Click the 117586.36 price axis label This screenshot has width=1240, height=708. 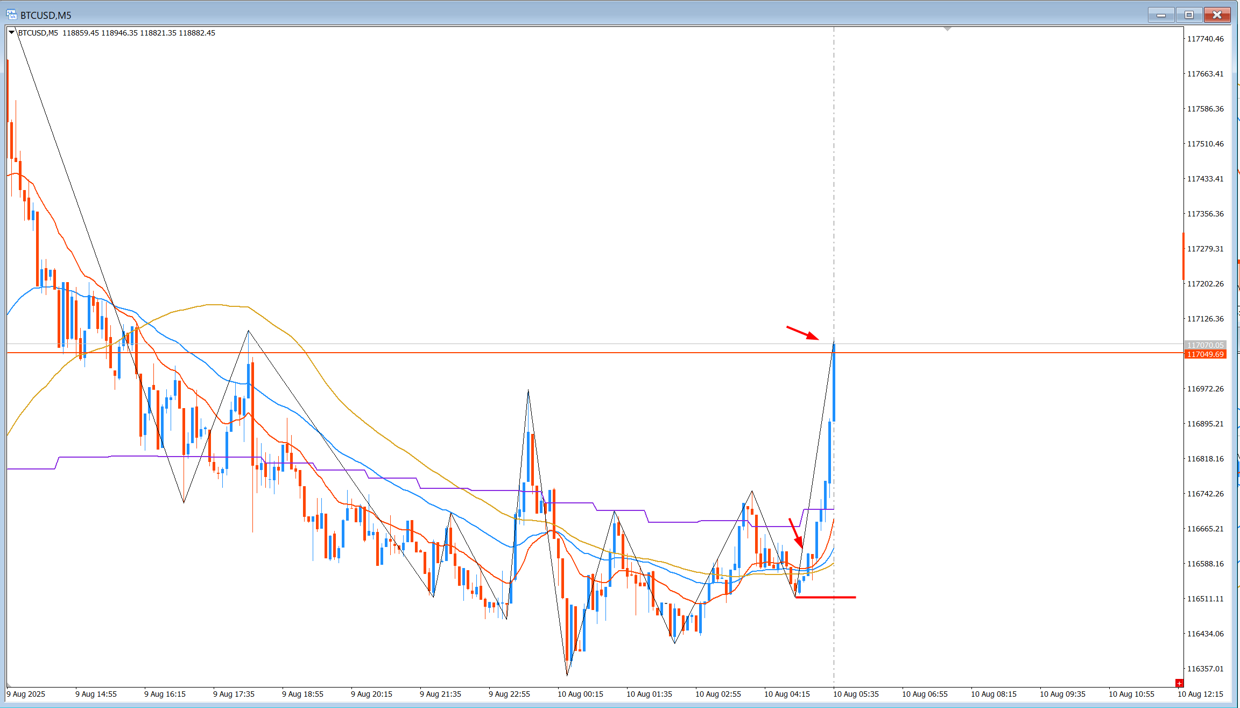click(1206, 109)
